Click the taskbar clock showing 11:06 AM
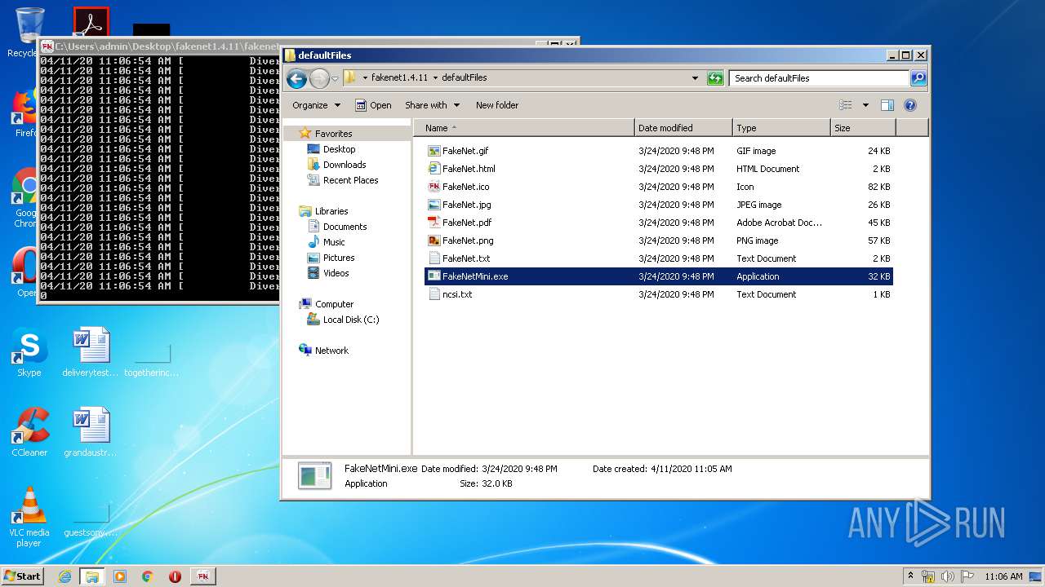Viewport: 1045px width, 587px height. click(1003, 576)
